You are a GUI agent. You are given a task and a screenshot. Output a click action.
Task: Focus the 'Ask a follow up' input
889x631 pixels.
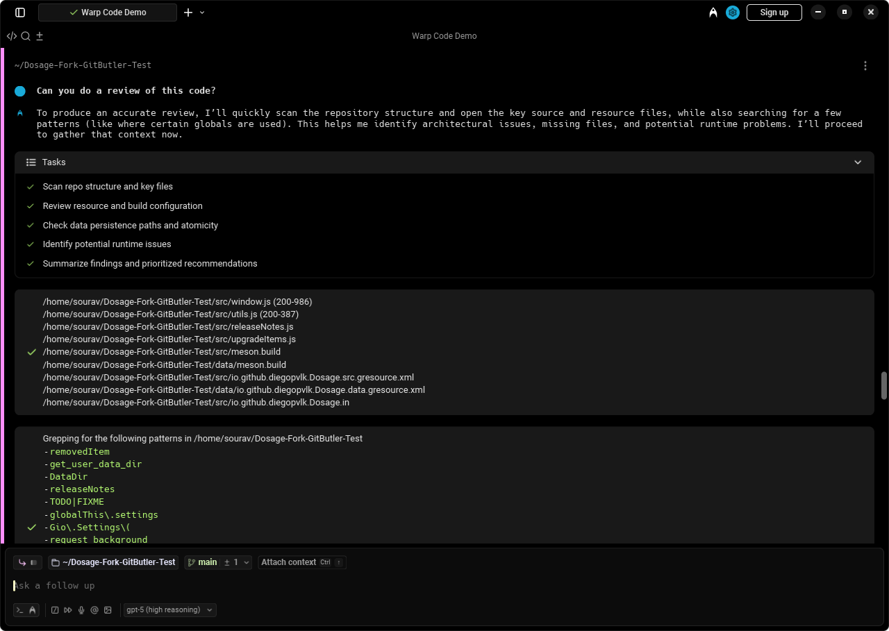click(444, 586)
